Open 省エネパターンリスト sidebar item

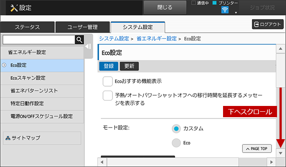coord(42,91)
